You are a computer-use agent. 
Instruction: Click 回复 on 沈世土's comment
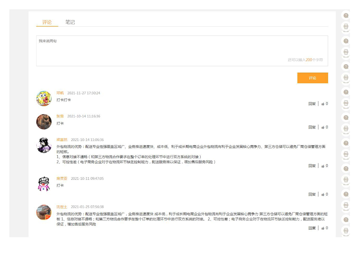(312, 228)
